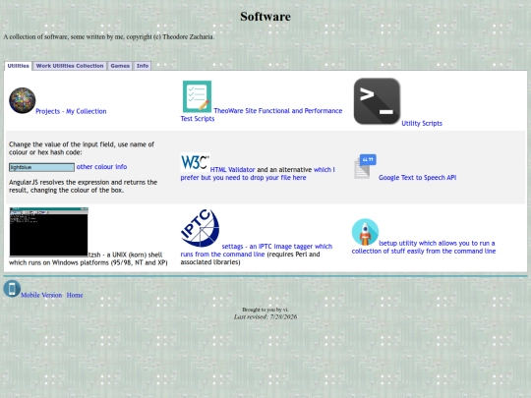Click the copyright Theodore Zacharia text
531x398 pixels.
[x=109, y=36]
